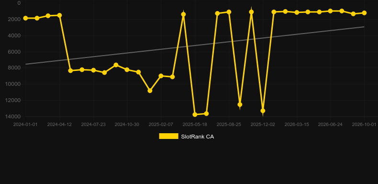Select the data point above 2025-12-02
The image size is (378, 184).
pyautogui.click(x=263, y=111)
